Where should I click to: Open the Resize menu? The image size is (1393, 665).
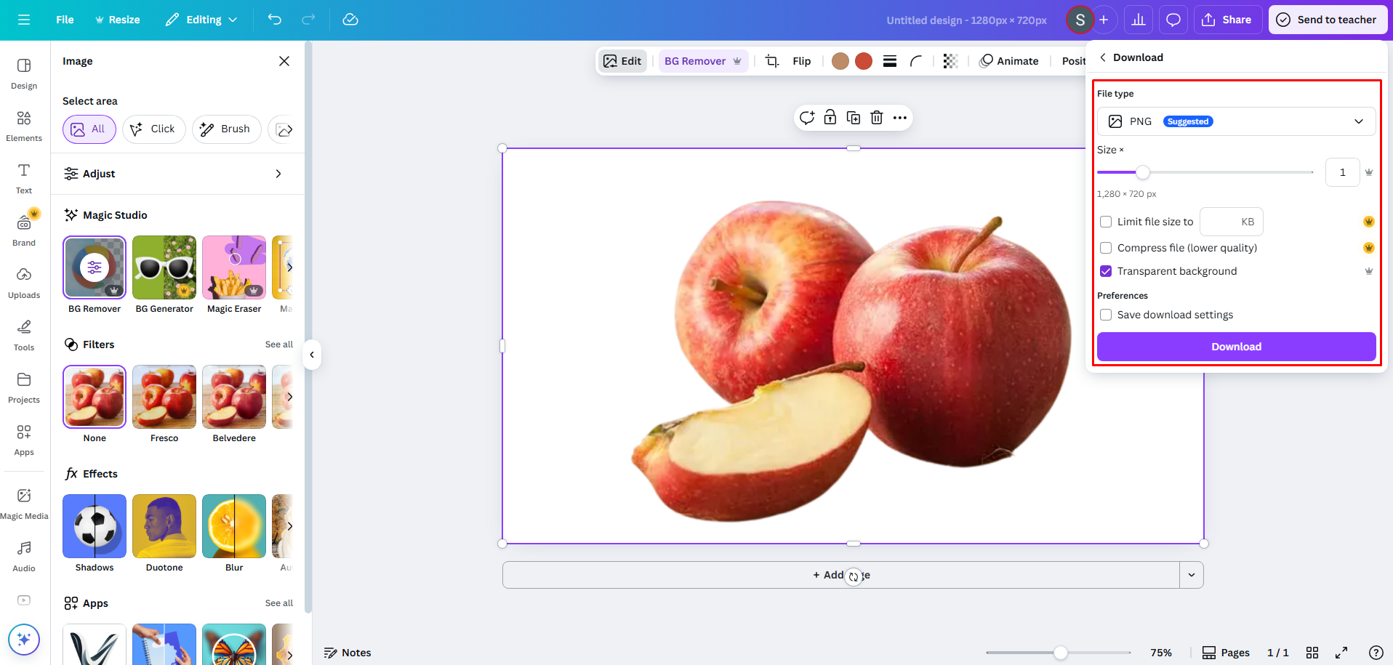(x=118, y=20)
